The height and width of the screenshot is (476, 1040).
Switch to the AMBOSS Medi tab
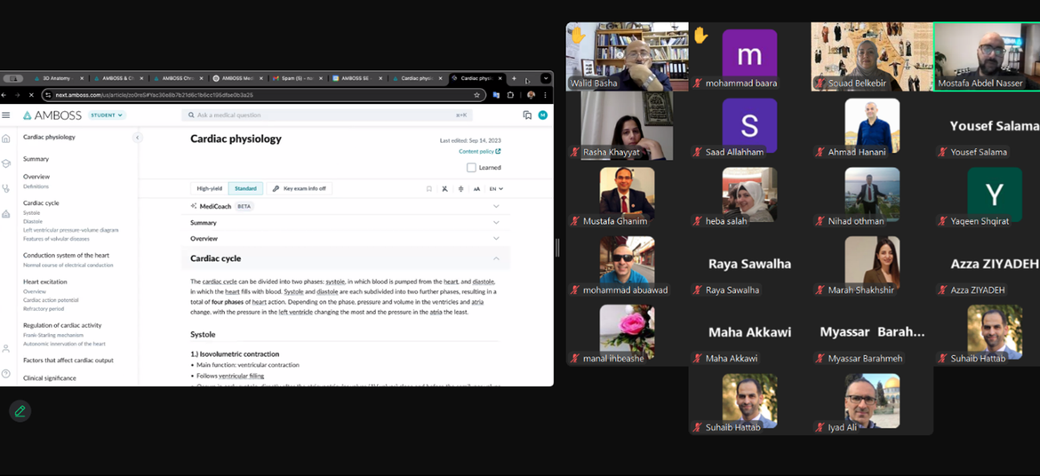click(236, 78)
